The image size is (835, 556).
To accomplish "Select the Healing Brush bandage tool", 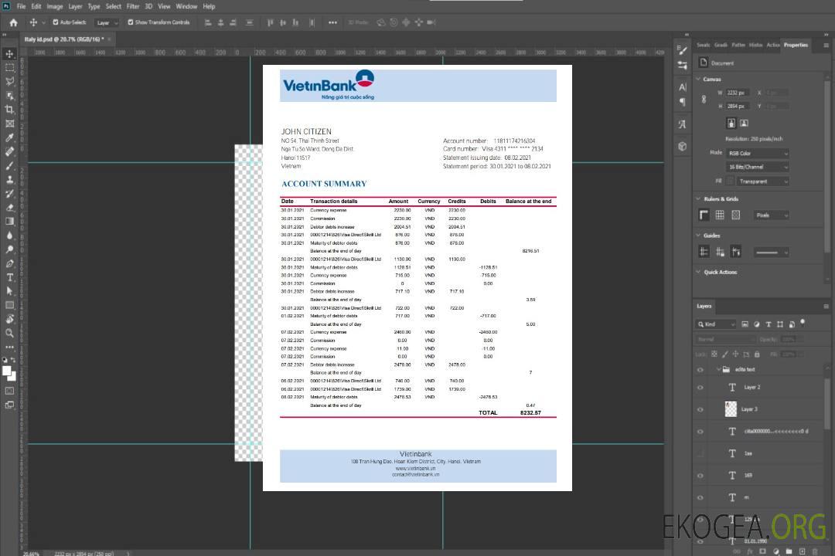I will click(9, 151).
